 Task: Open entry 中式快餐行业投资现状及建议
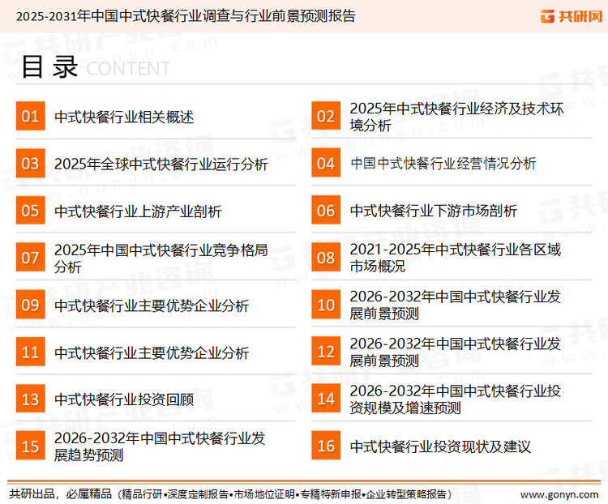440,446
